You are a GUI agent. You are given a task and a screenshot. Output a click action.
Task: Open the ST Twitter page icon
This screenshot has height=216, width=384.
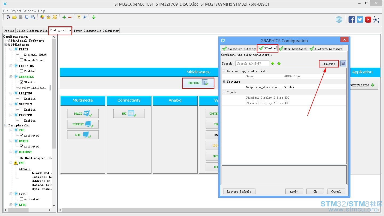point(360,19)
